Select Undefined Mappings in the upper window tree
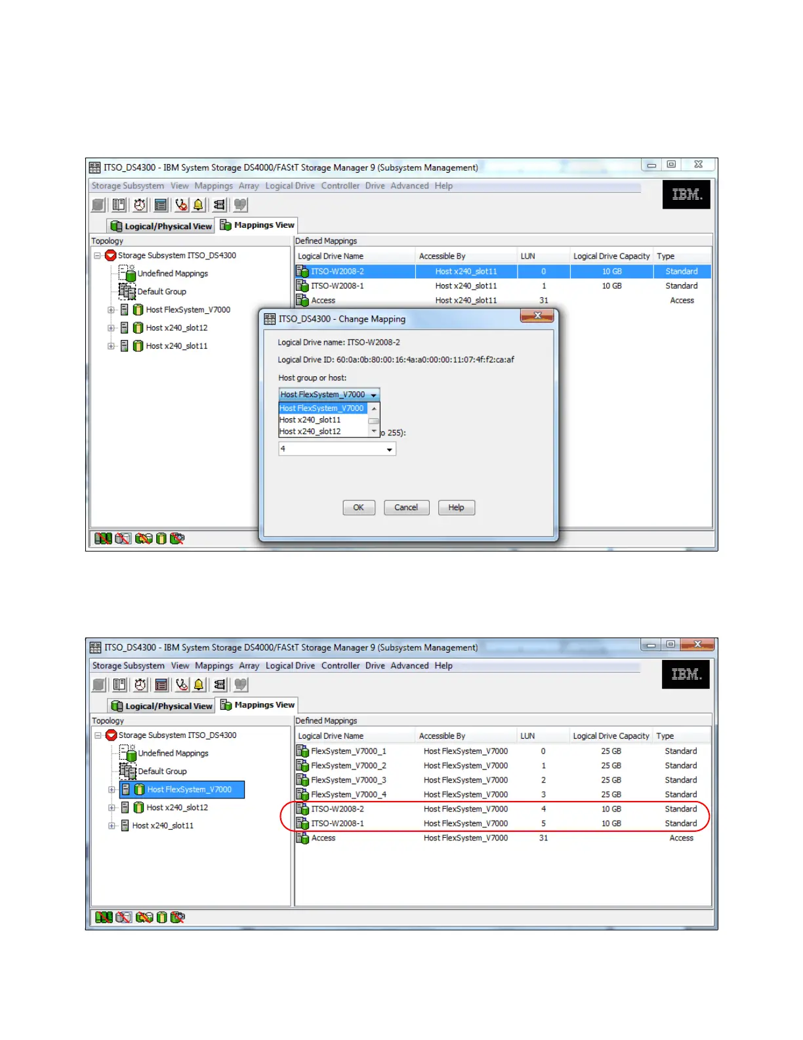 point(173,274)
